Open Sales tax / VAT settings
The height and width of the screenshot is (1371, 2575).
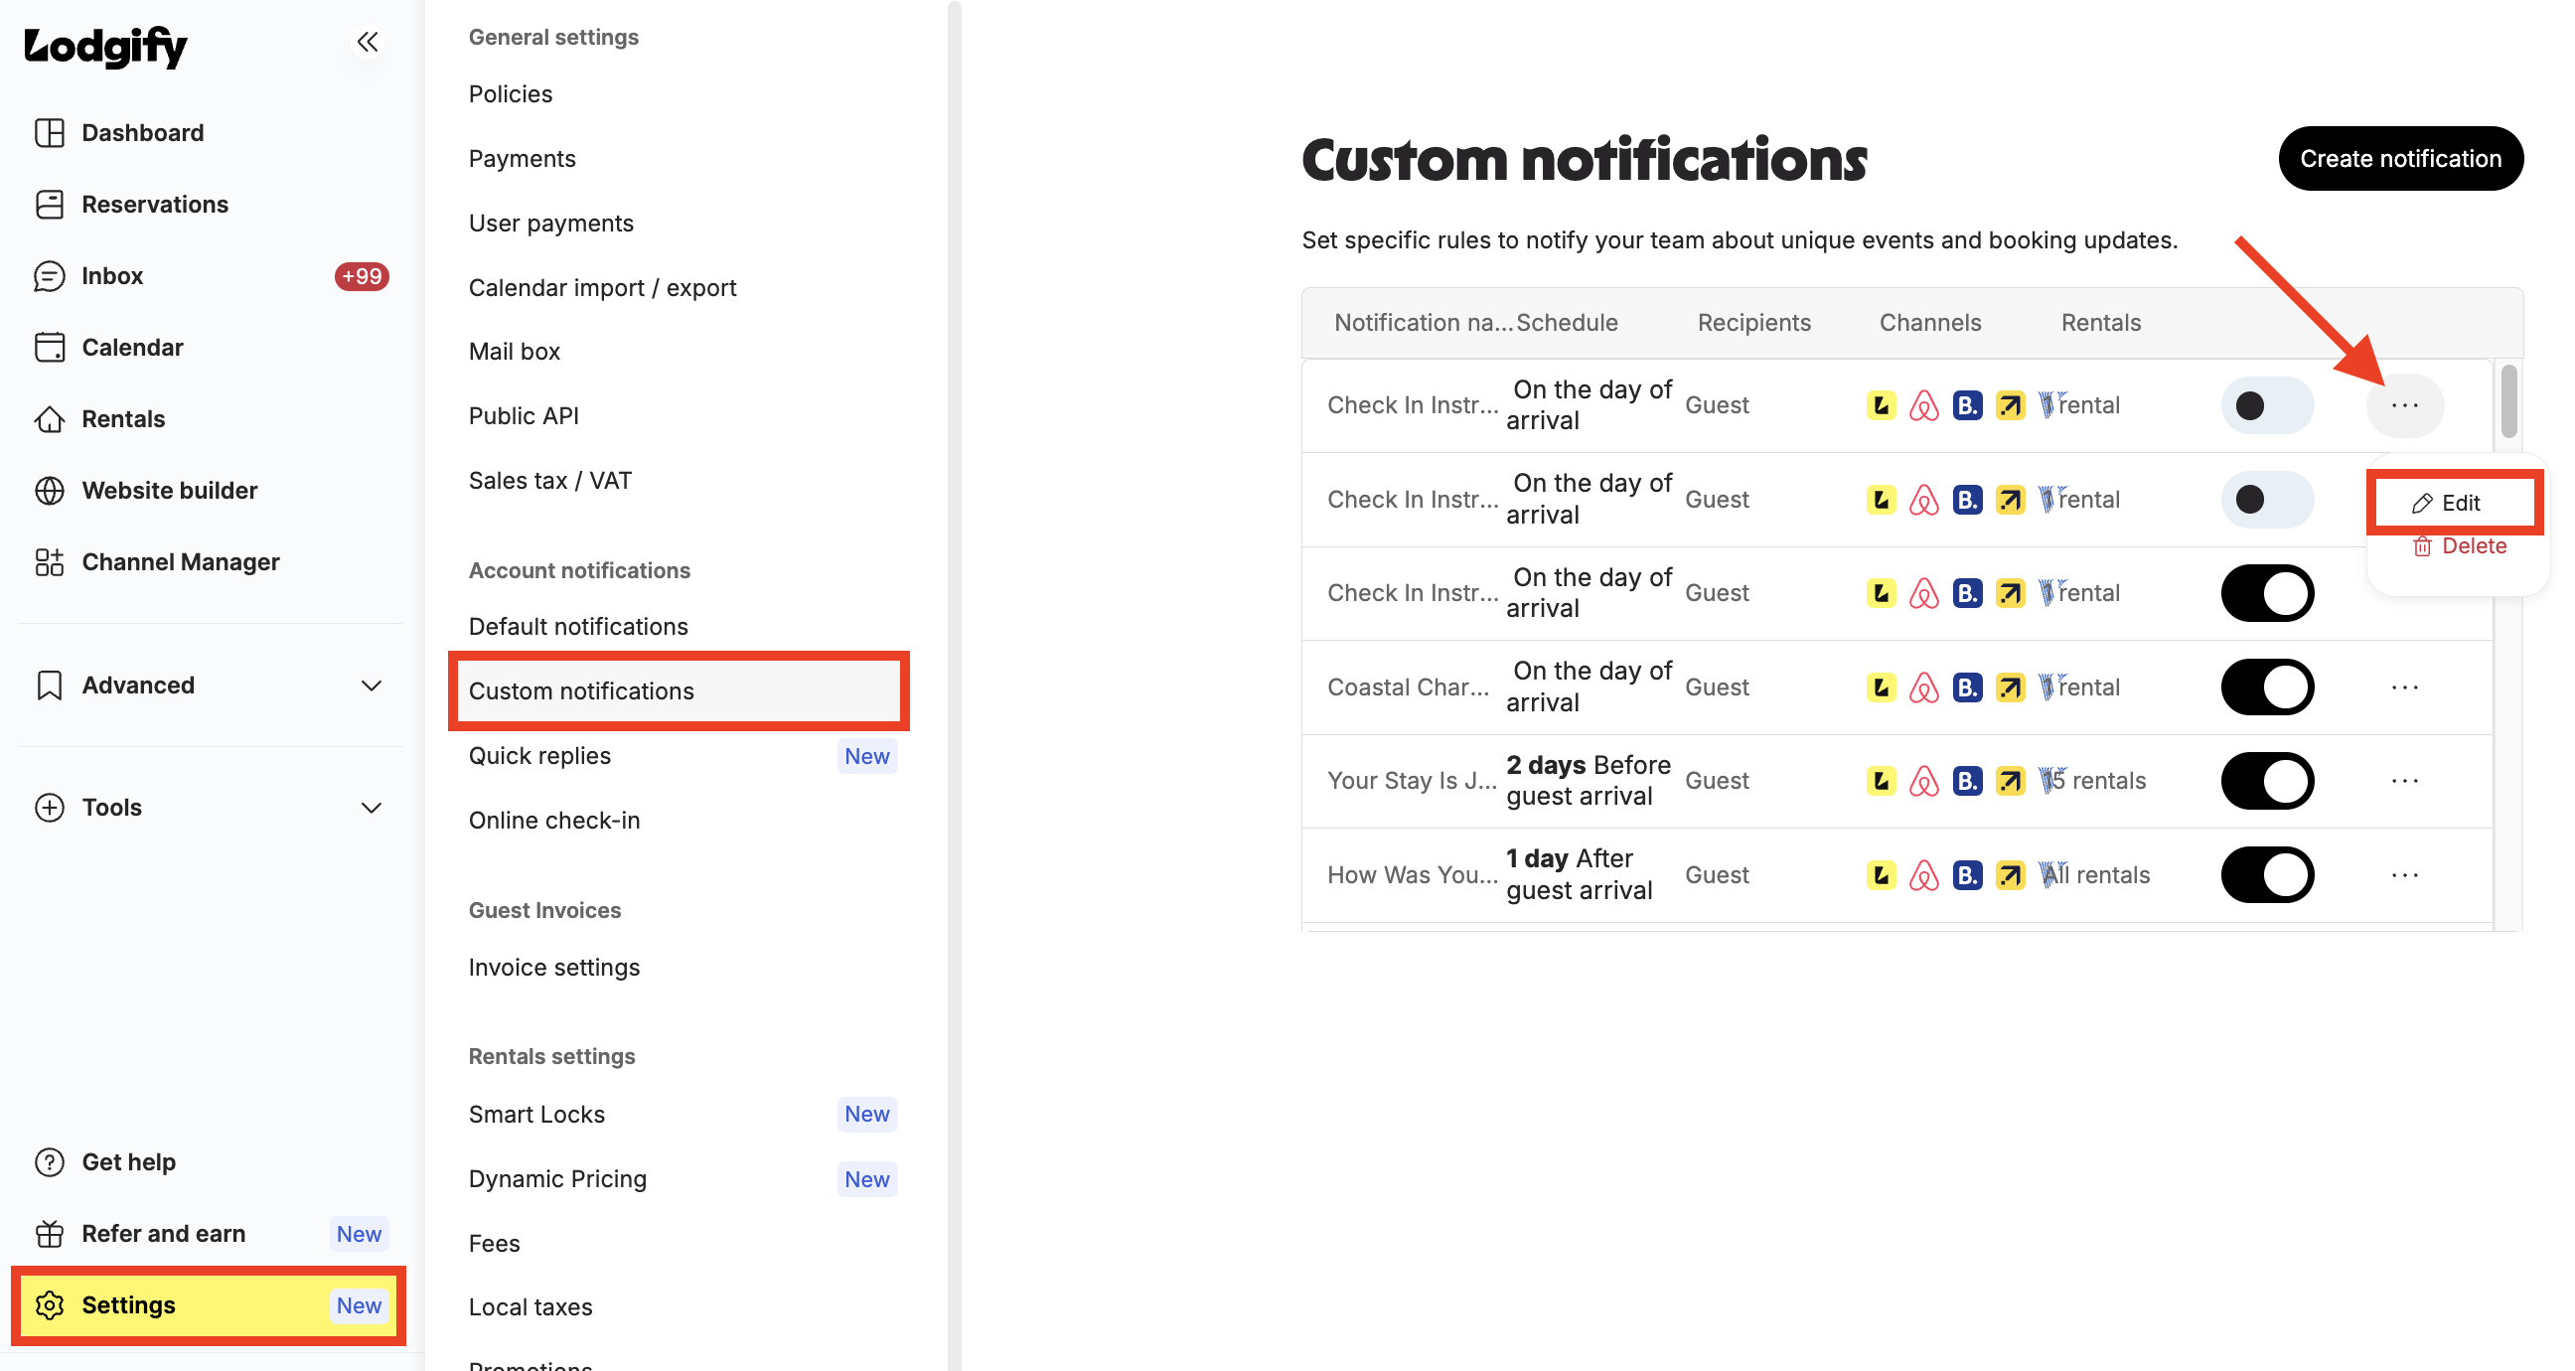549,480
